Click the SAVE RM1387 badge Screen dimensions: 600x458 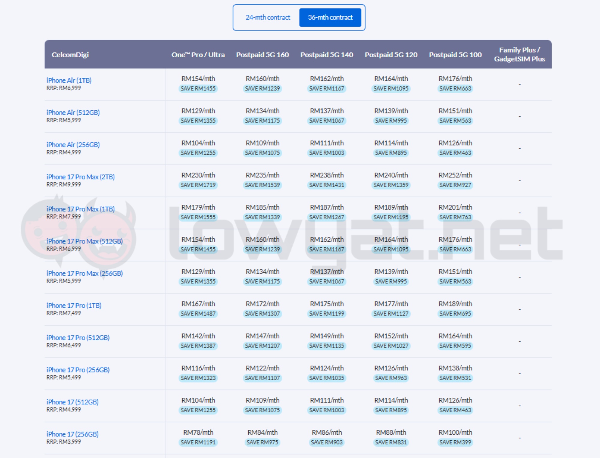point(198,346)
